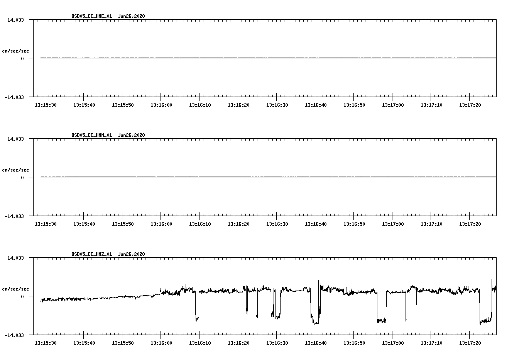Click 13:15:40 time label under HNZ plot

click(x=84, y=343)
